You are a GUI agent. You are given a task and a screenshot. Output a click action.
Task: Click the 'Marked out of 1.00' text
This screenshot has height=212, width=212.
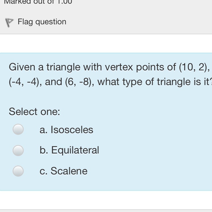(x=39, y=2)
